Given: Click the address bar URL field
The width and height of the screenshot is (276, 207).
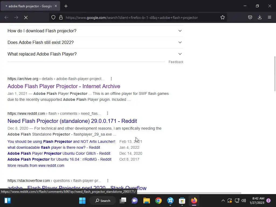Looking at the screenshot, I should [x=132, y=18].
